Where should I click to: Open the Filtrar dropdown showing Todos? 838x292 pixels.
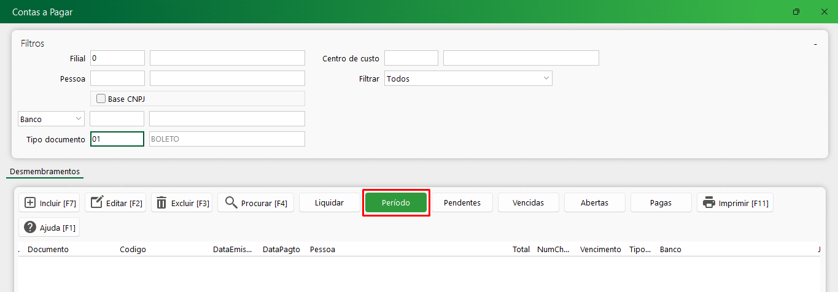[x=468, y=79]
